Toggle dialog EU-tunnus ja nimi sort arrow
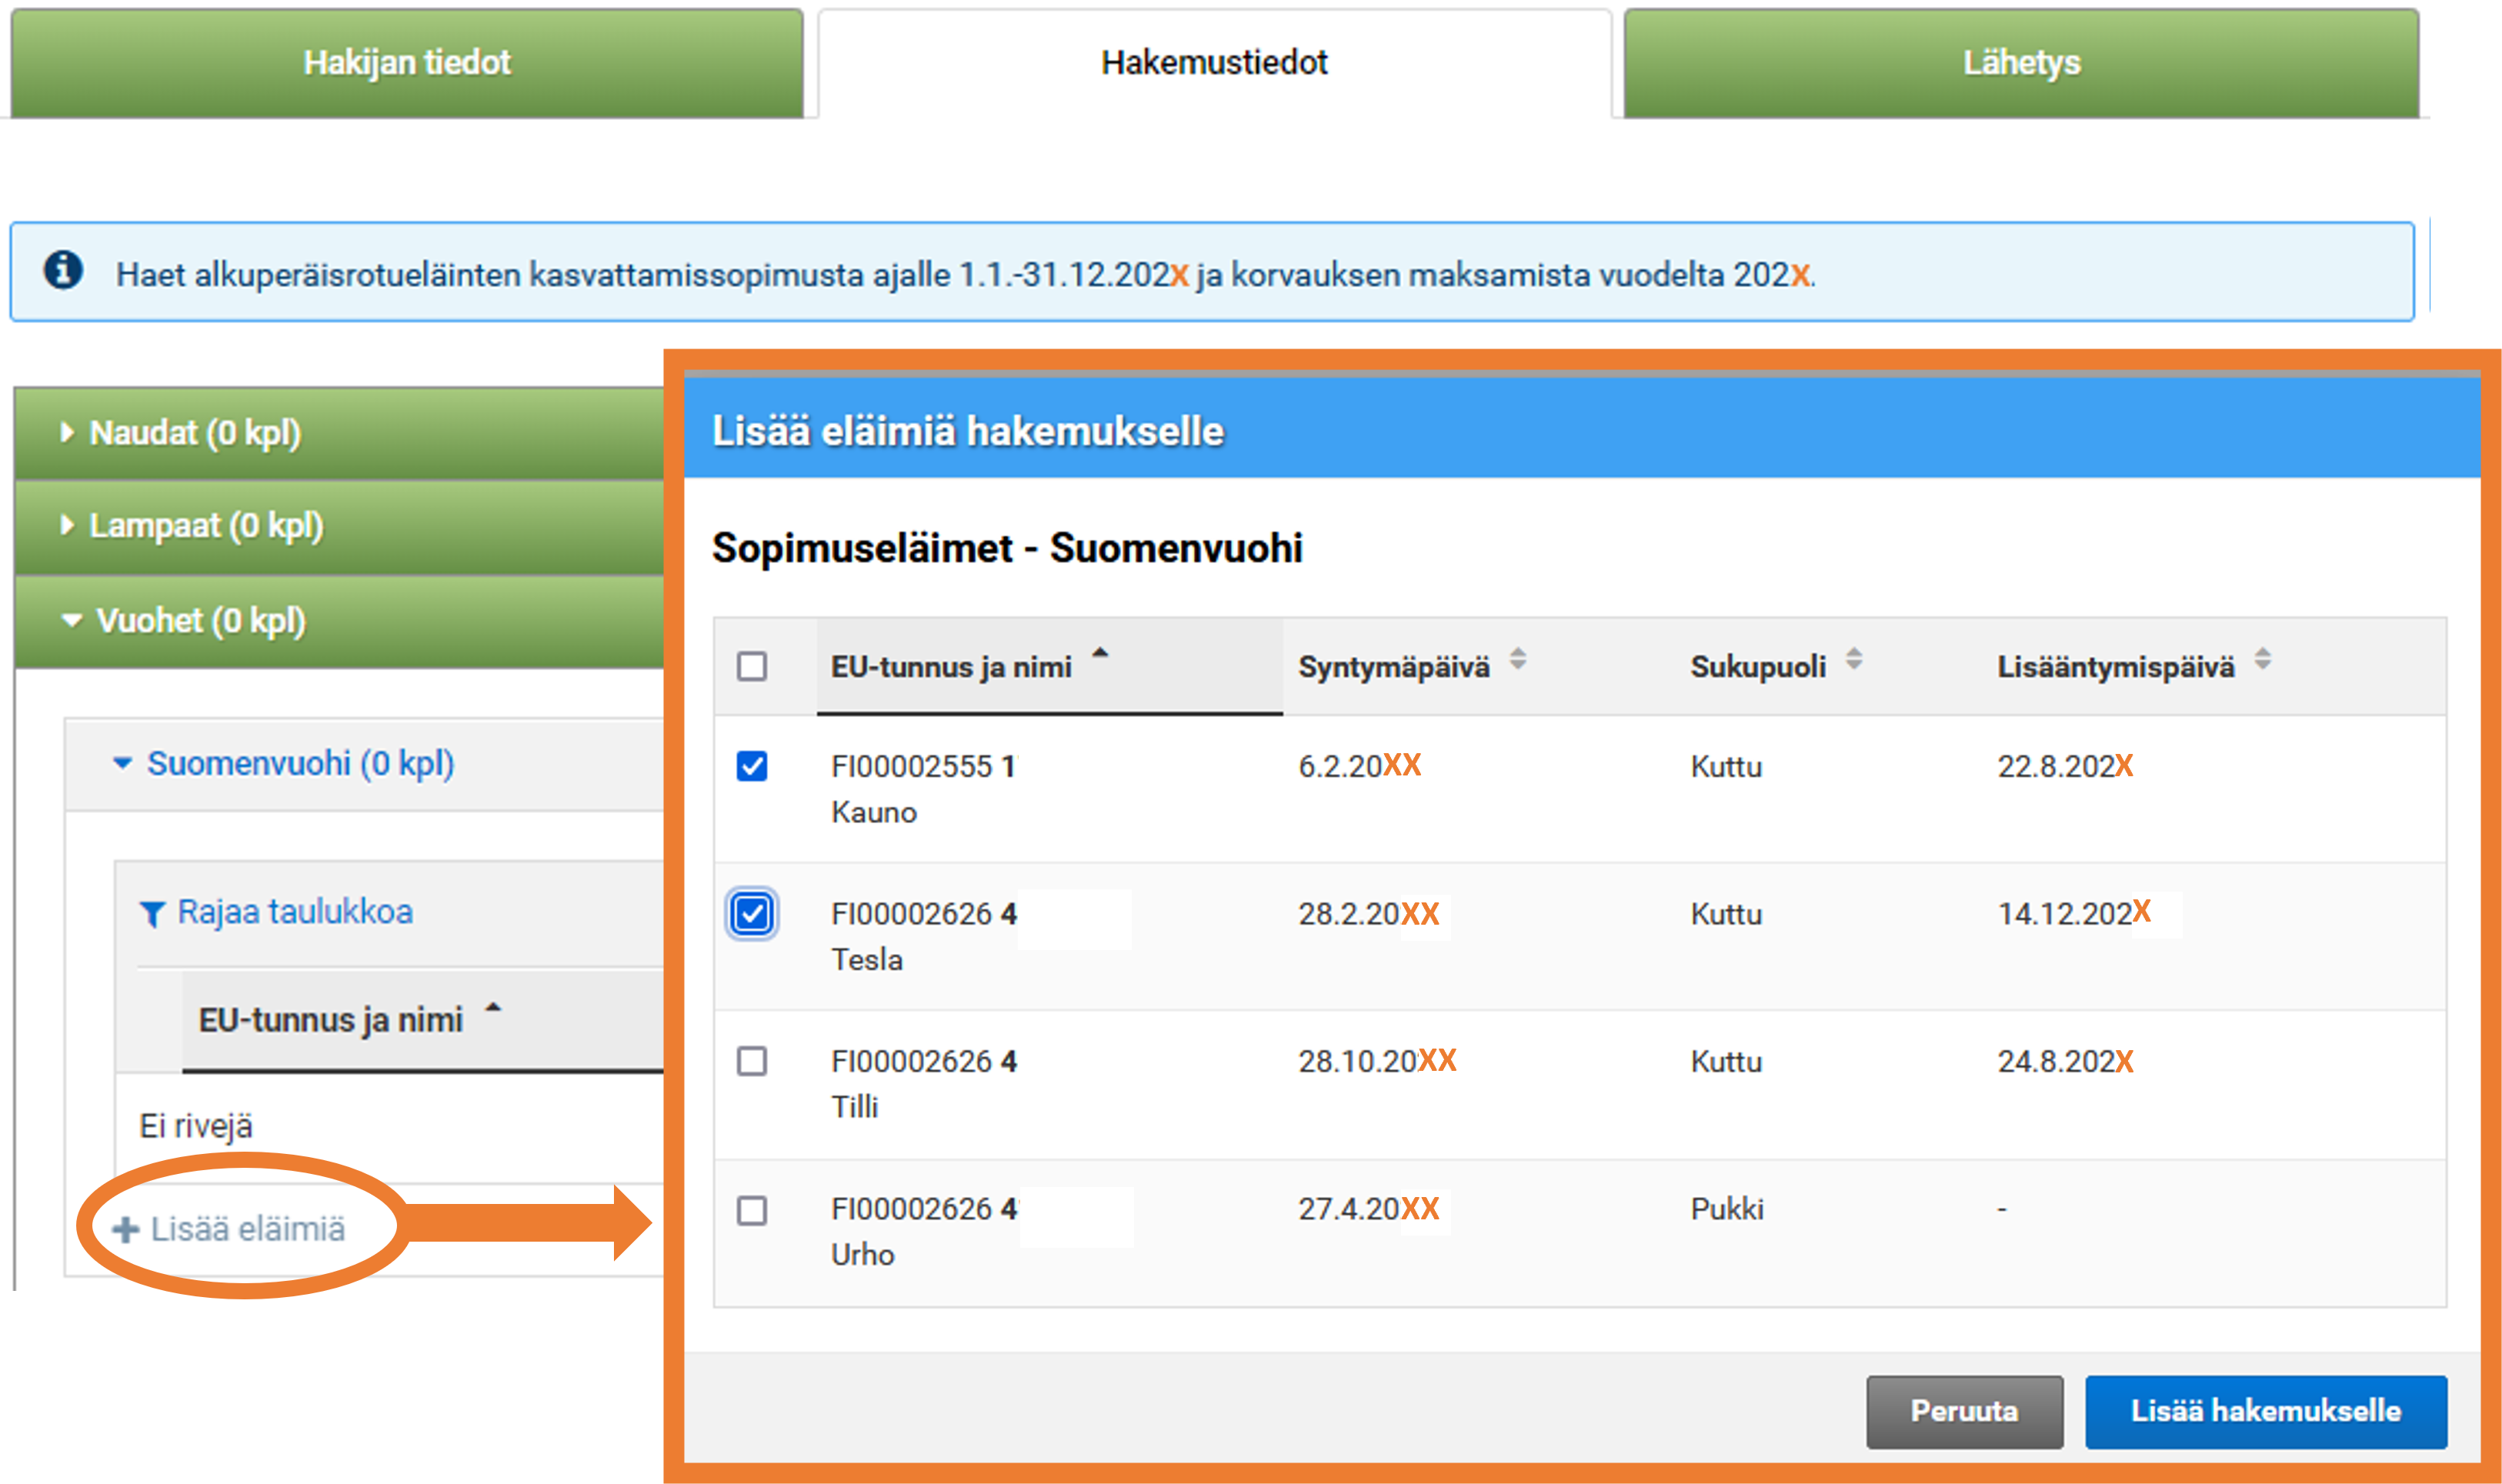The image size is (2502, 1484). (x=1100, y=653)
